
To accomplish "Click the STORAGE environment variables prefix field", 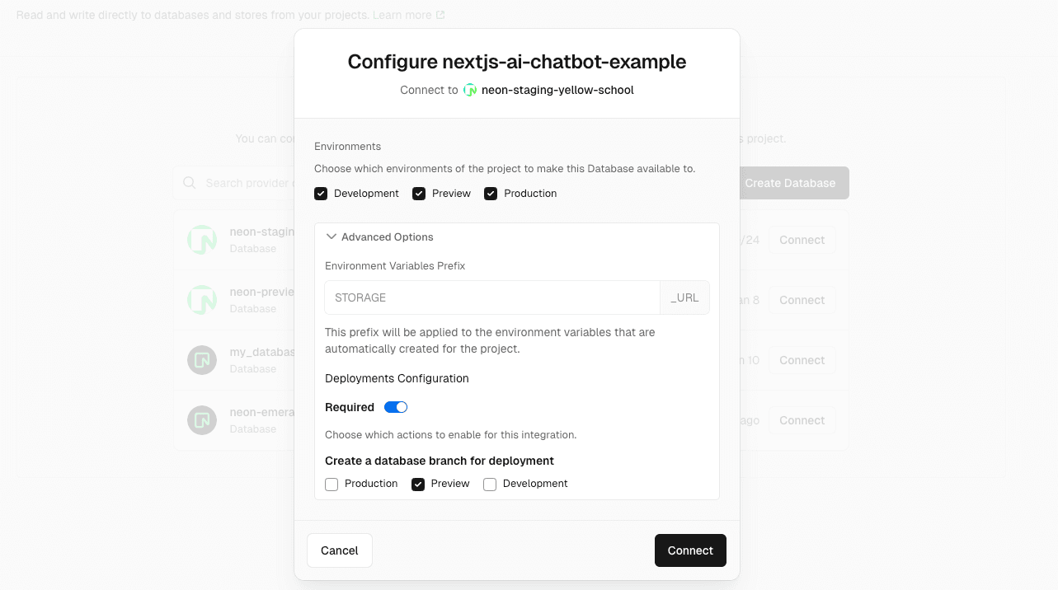I will tap(491, 297).
